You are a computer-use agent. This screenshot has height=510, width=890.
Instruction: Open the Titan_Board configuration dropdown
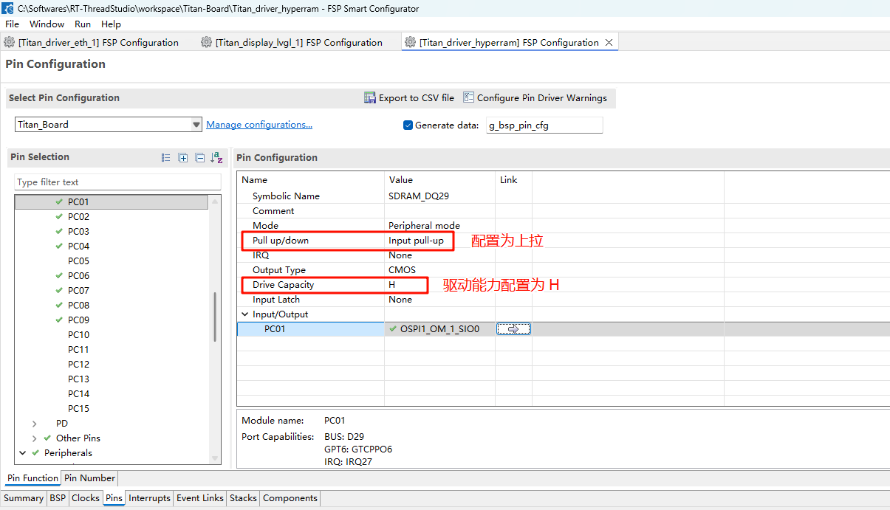[196, 125]
